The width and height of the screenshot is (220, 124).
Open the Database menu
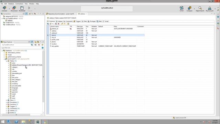tap(11, 4)
